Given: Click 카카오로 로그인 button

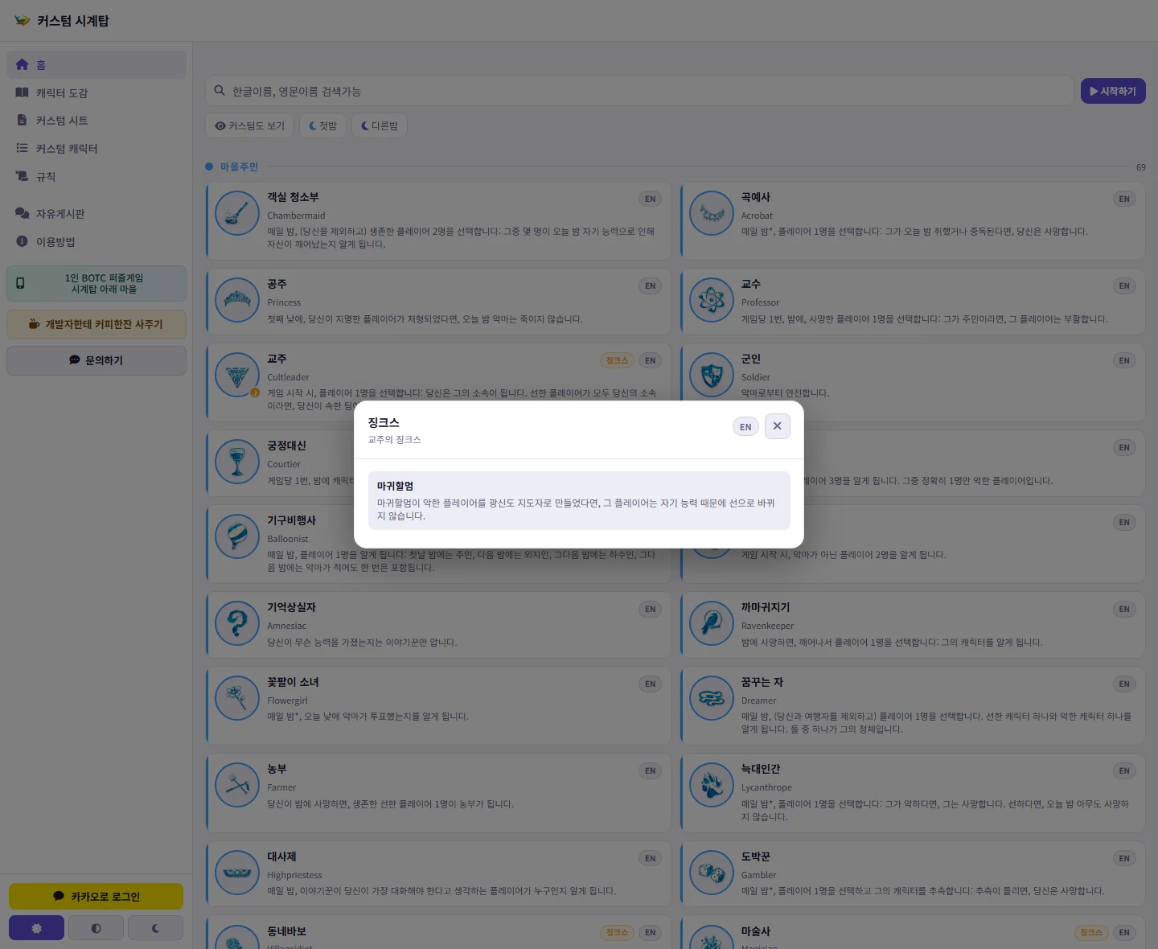Looking at the screenshot, I should [96, 896].
